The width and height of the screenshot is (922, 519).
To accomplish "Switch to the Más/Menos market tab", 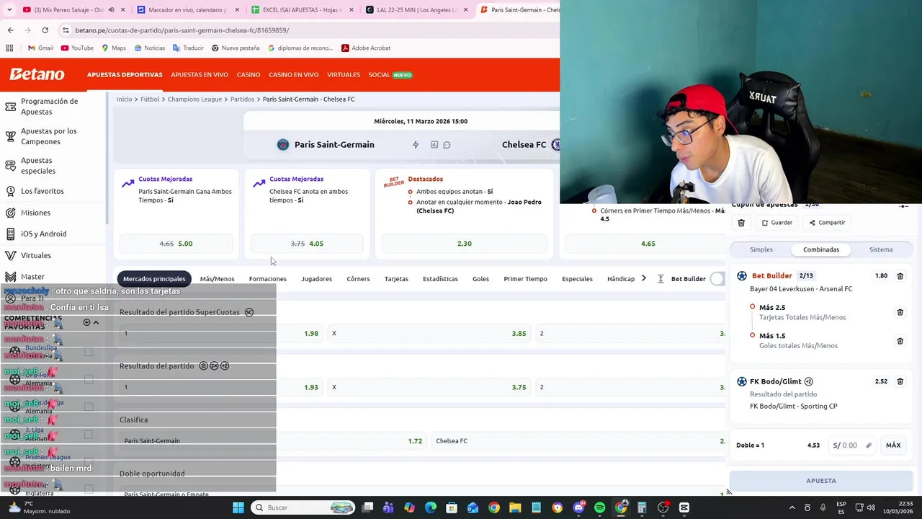I will click(217, 279).
